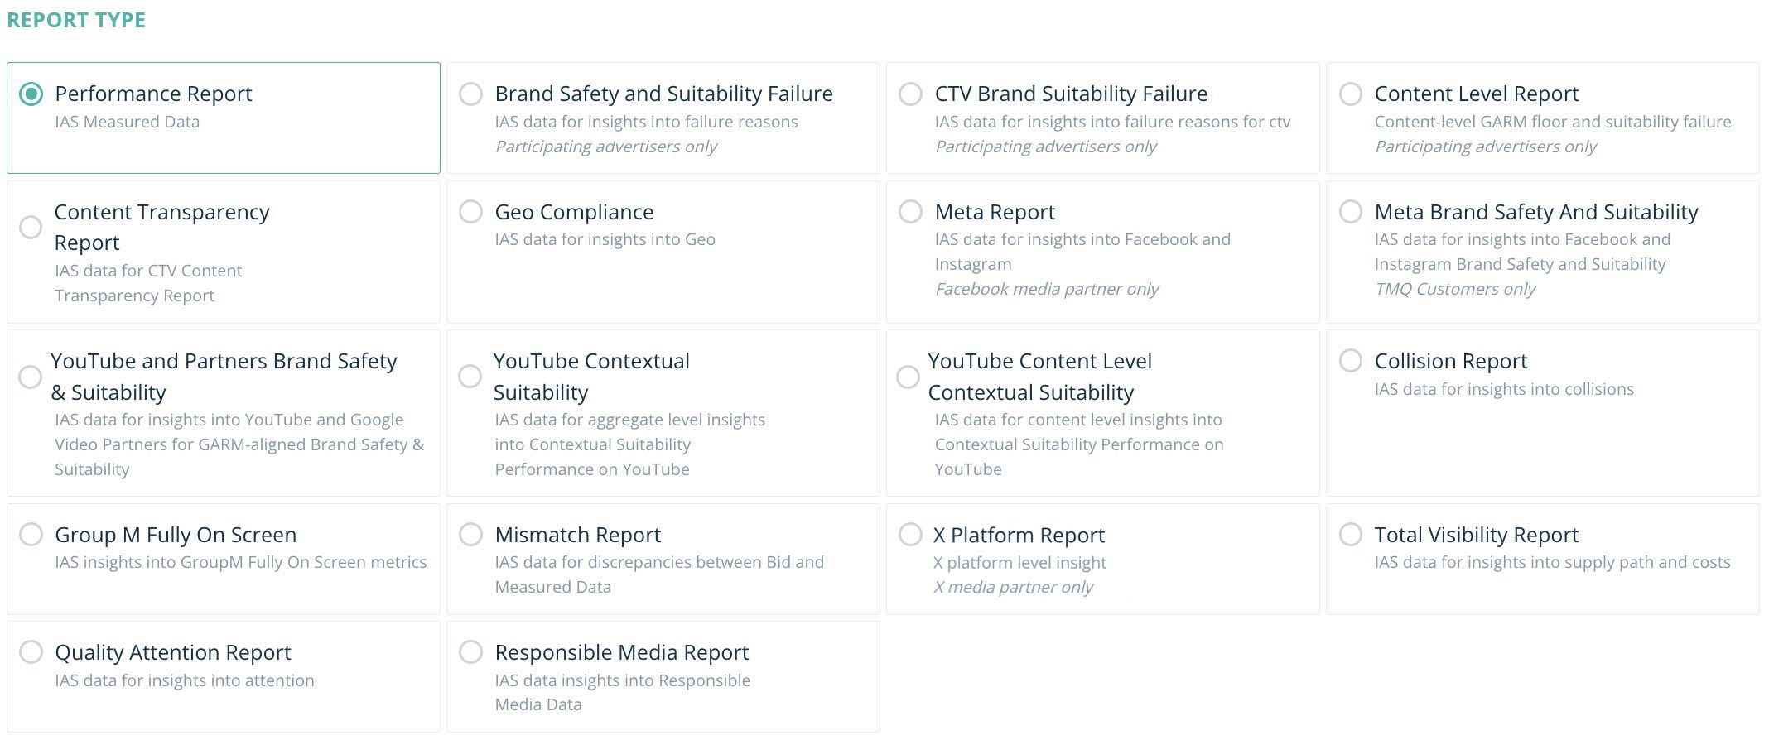Select the Quality Attention Report option

(x=31, y=651)
